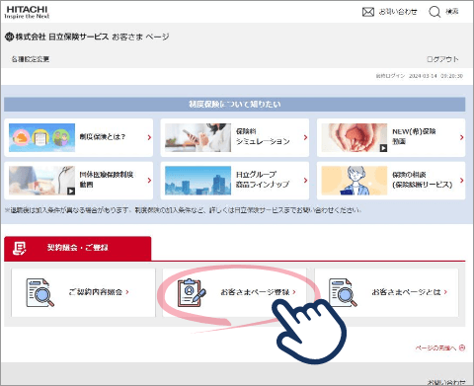Click ページの先頭へ link

click(440, 347)
